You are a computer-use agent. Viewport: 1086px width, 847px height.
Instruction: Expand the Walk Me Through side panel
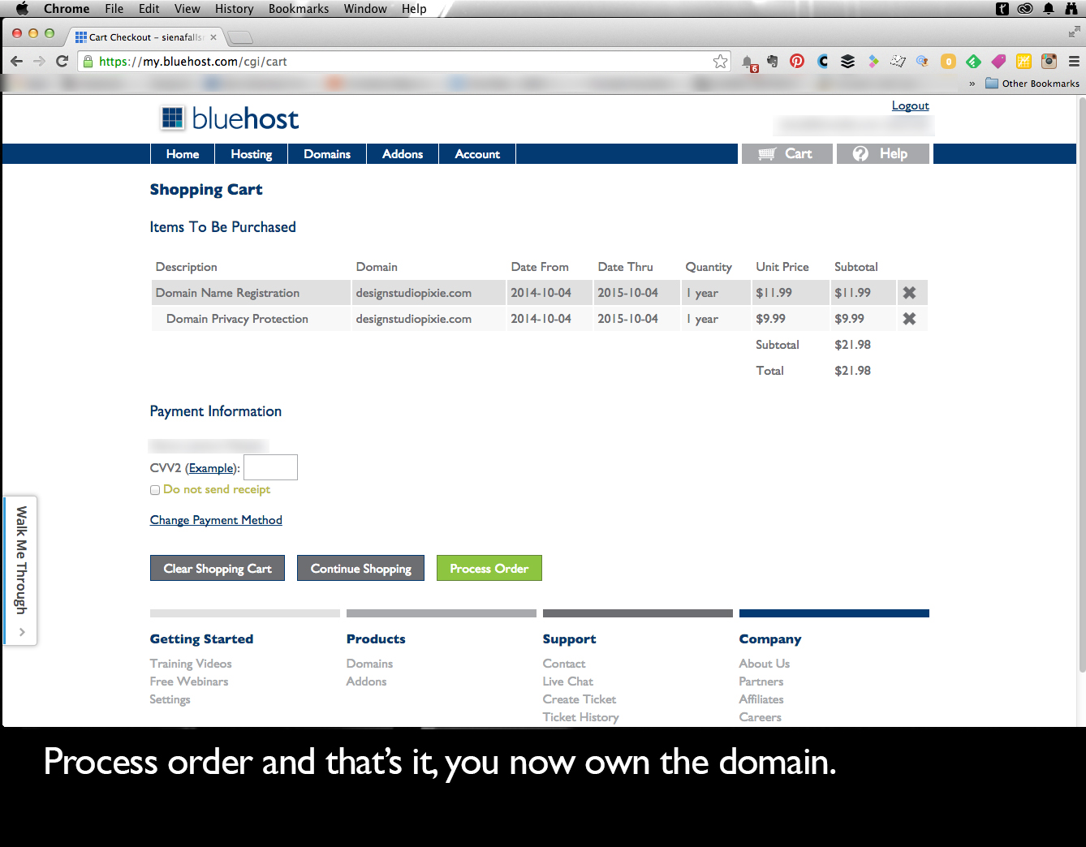[x=21, y=570]
